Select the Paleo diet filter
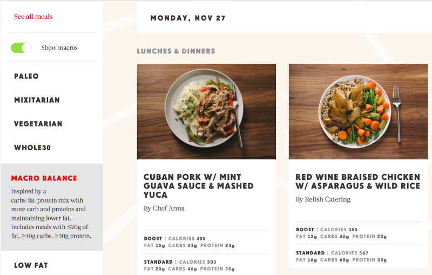The image size is (432, 275). pos(26,76)
